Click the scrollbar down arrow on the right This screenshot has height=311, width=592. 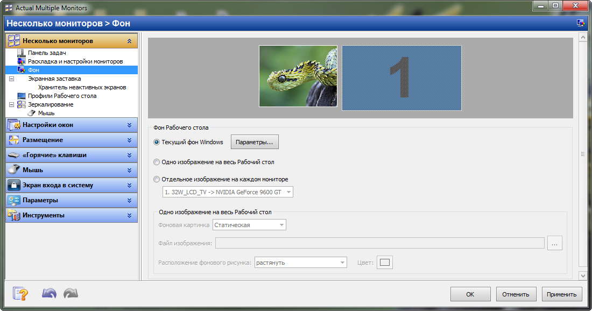coord(583,275)
